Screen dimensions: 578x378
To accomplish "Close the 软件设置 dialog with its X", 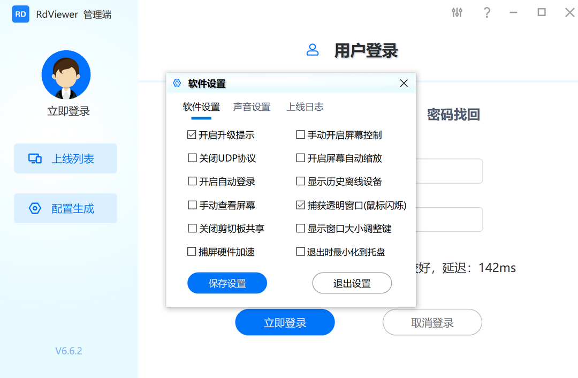I will click(404, 83).
